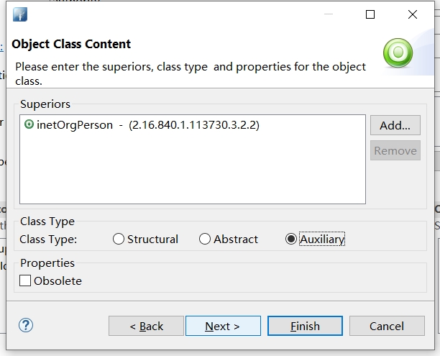
Task: Open help with the question mark icon
Action: 26,325
